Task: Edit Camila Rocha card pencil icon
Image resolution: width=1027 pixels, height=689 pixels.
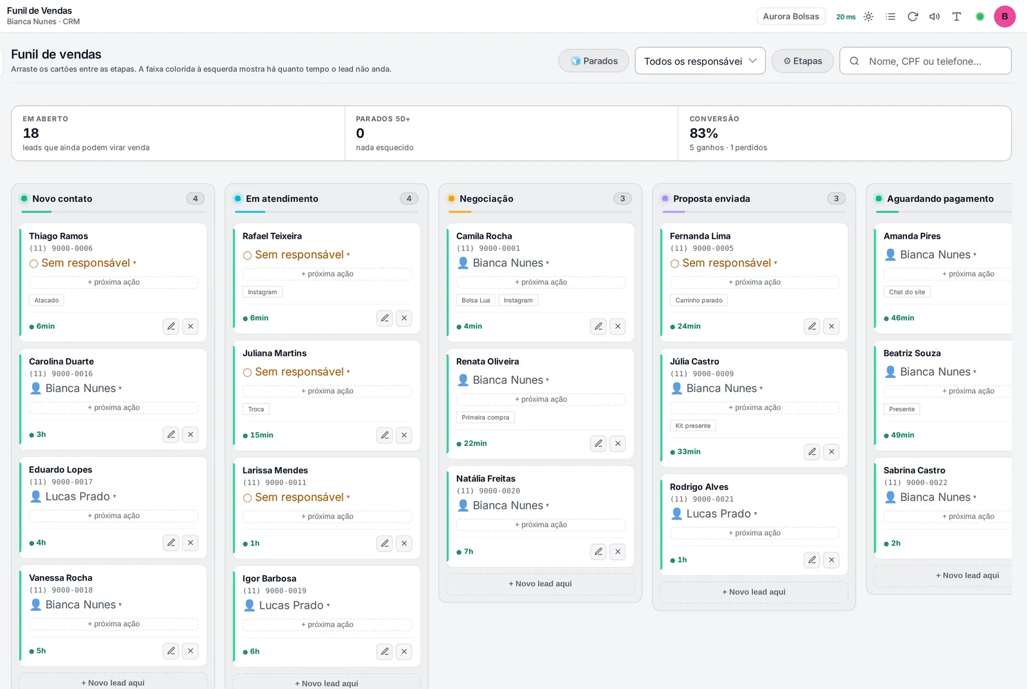Action: point(598,327)
